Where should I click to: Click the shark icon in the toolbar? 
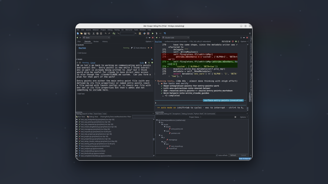coord(165,33)
